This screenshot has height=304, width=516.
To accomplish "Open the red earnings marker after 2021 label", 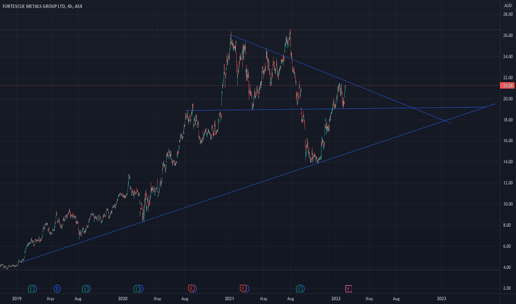I will tap(243, 289).
